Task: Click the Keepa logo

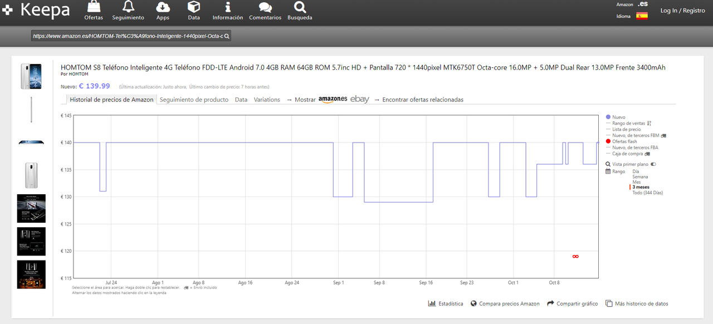Action: 36,10
